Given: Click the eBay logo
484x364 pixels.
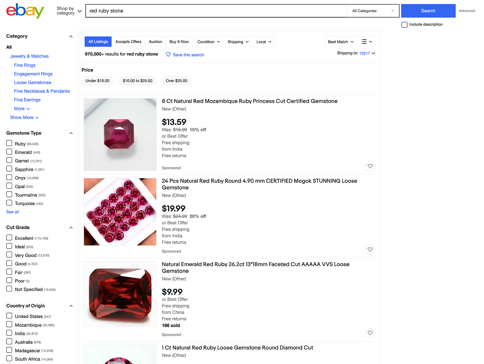Looking at the screenshot, I should coord(25,11).
